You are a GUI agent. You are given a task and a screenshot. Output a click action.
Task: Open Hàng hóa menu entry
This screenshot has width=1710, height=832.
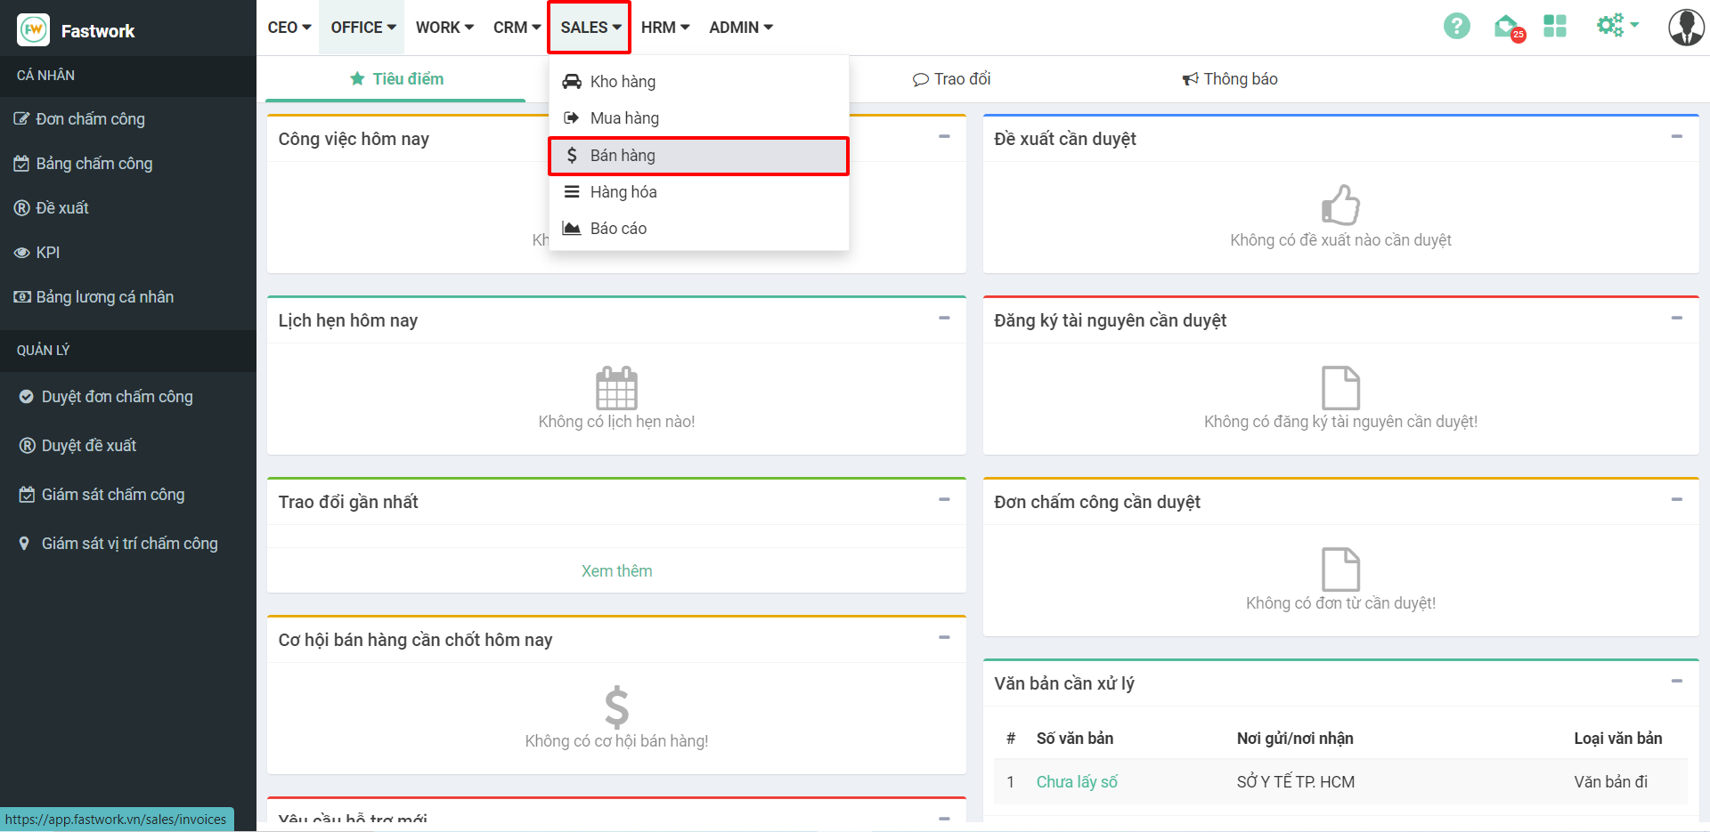click(623, 192)
